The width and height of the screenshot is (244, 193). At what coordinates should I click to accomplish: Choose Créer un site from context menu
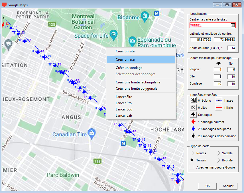(141, 51)
